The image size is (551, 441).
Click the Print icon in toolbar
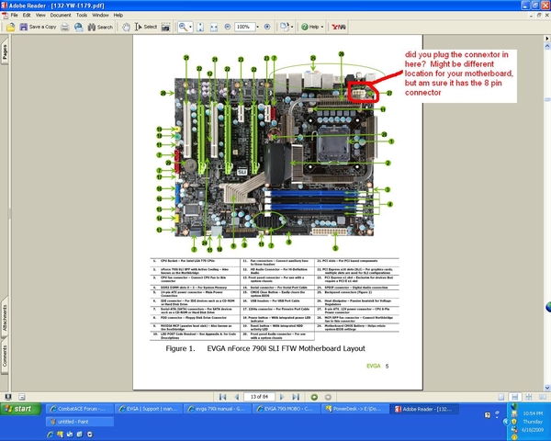click(x=65, y=27)
